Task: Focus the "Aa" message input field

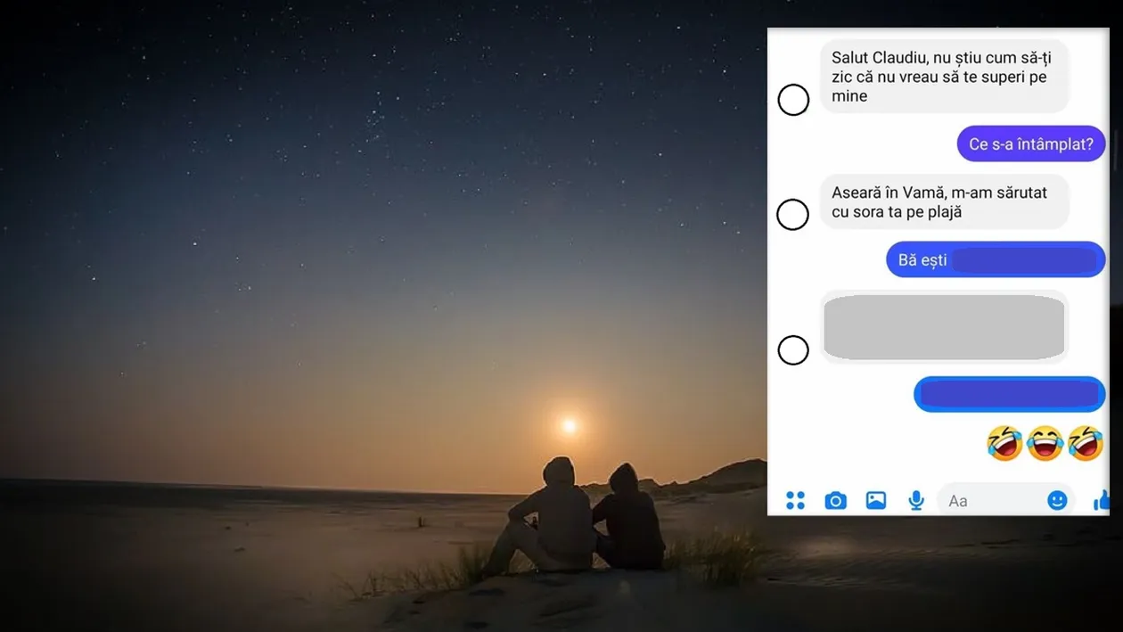Action: [x=989, y=501]
